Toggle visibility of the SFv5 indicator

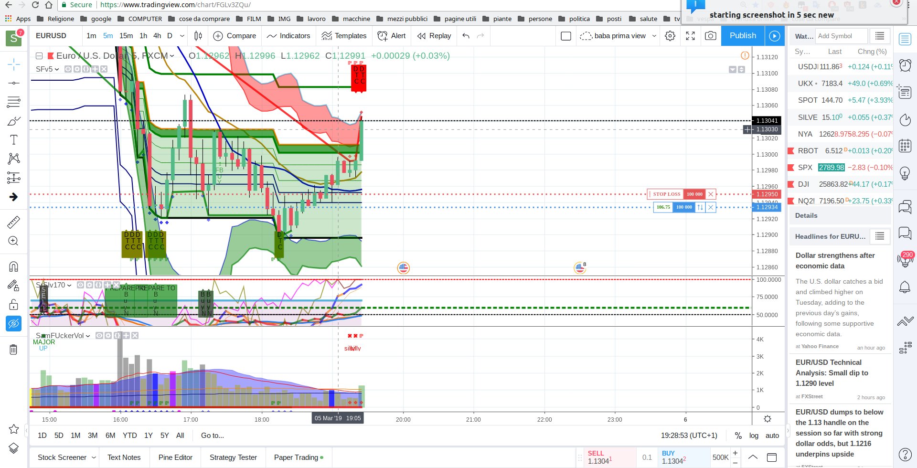click(x=68, y=69)
